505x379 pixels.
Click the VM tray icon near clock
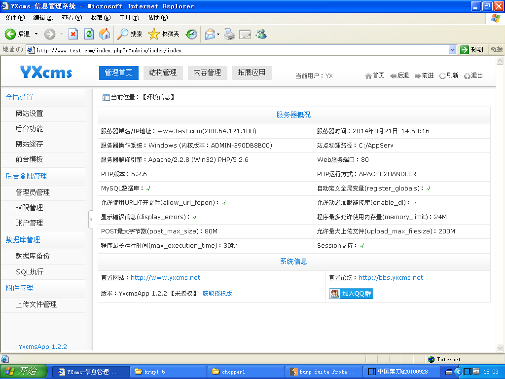476,372
